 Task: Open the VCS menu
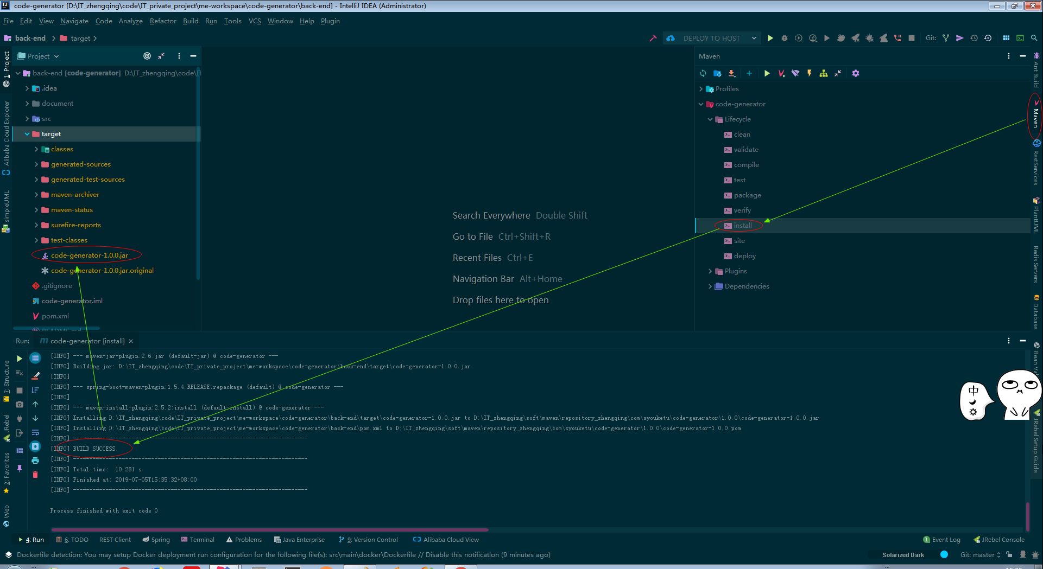255,21
